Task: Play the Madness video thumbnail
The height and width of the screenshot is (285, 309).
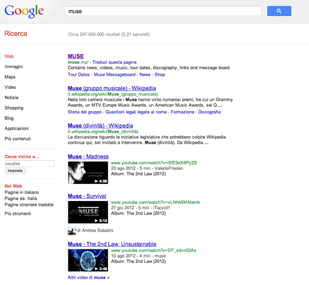Action: [x=88, y=173]
